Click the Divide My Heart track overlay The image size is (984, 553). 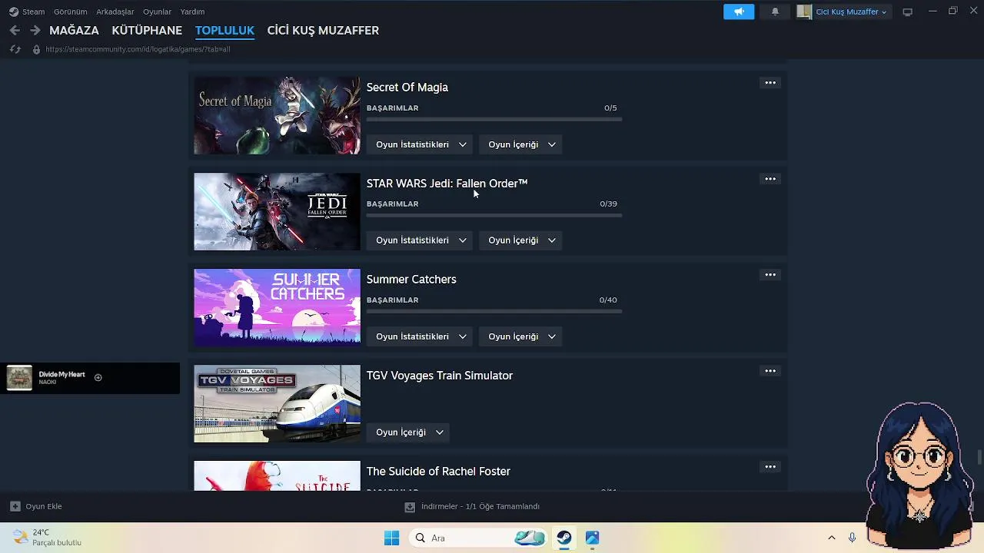[90, 378]
